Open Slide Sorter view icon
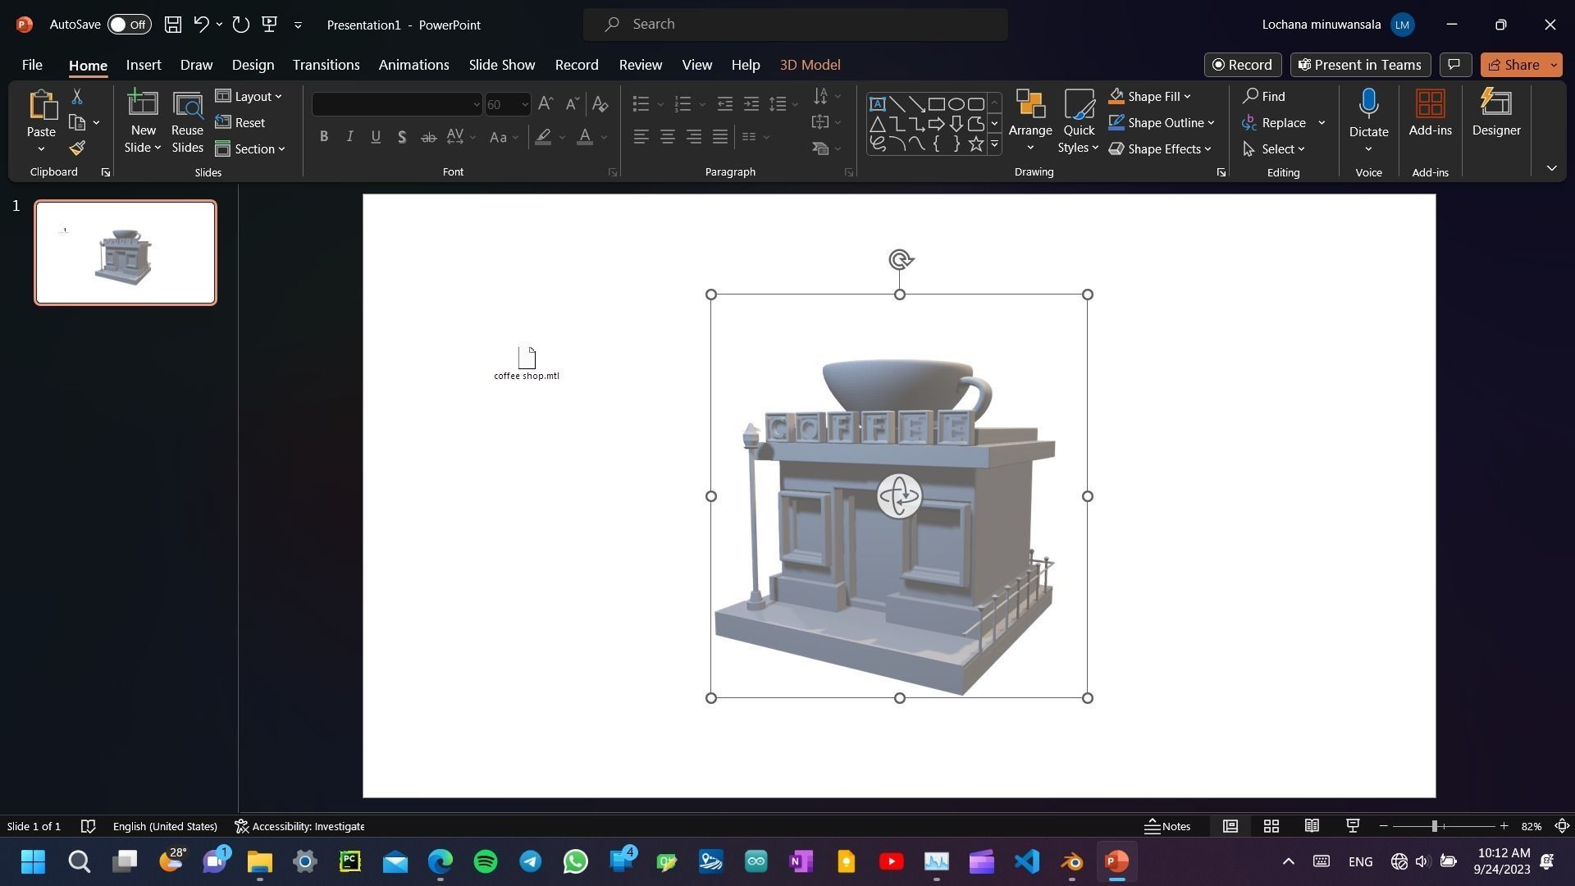The height and width of the screenshot is (886, 1575). [1271, 826]
